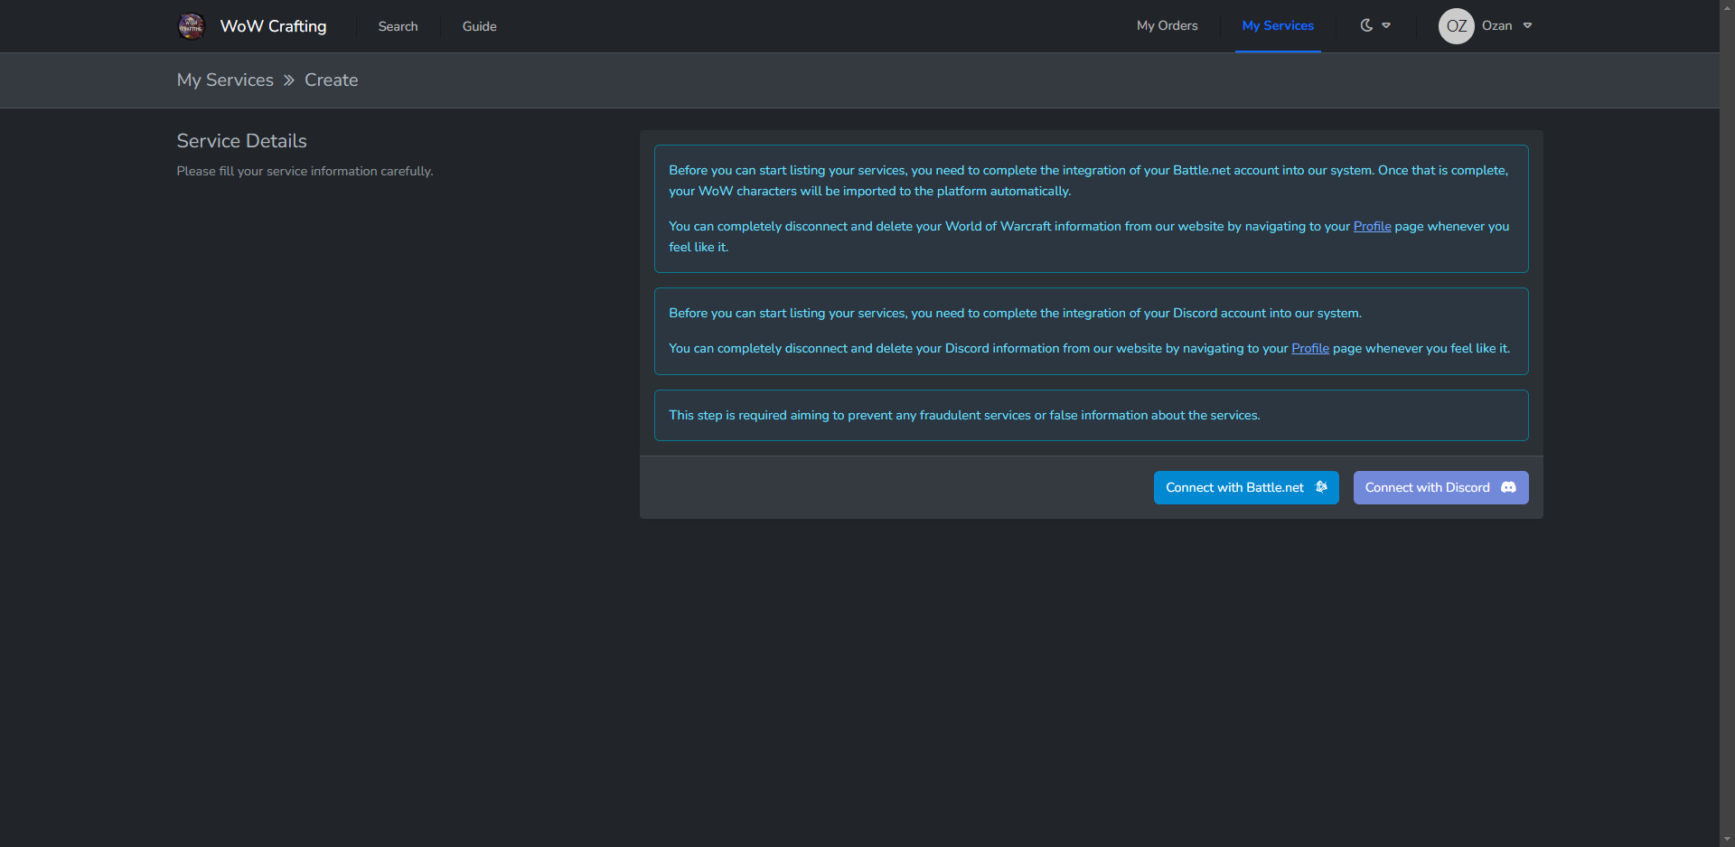
Task: Click the page vertical scrollbar track
Action: (x=1727, y=423)
